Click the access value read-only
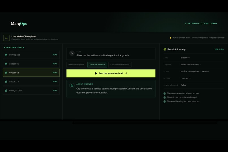This screenshot has height=152, width=228. 186,78
